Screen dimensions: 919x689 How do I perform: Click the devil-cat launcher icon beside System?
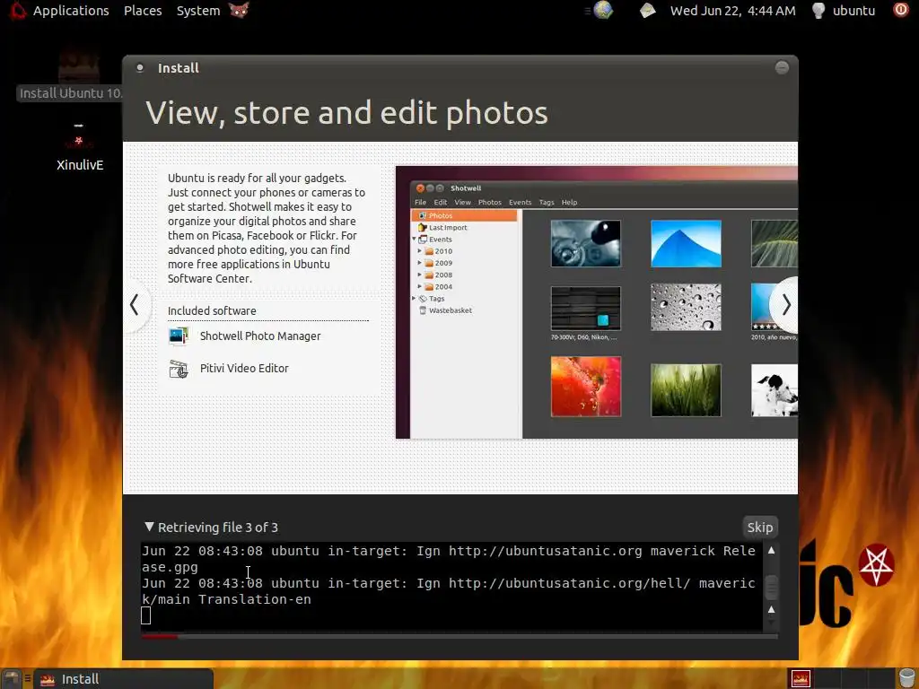pos(239,10)
